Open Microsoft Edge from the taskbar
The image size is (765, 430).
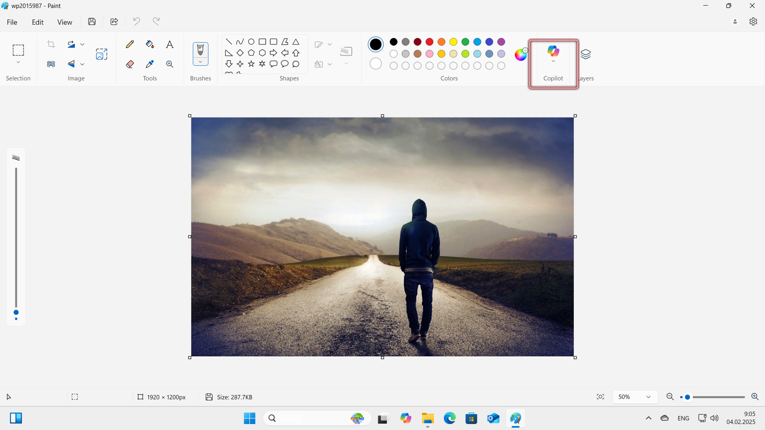[449, 418]
